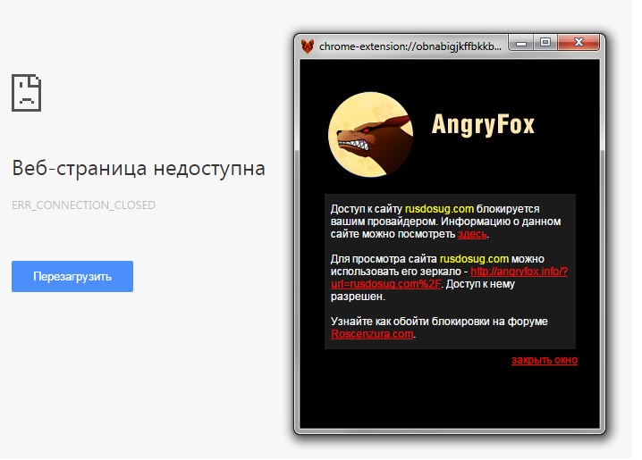Click the first yellow rusdosug.com text
Screen dimensions: 642x460
pos(439,209)
